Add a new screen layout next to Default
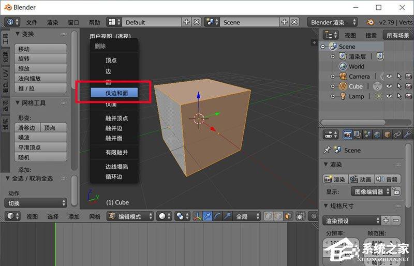This screenshot has height=266, width=414. 186,22
